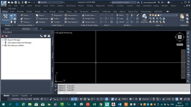
Task: Open the Corridors menu
Action: click(120, 6)
